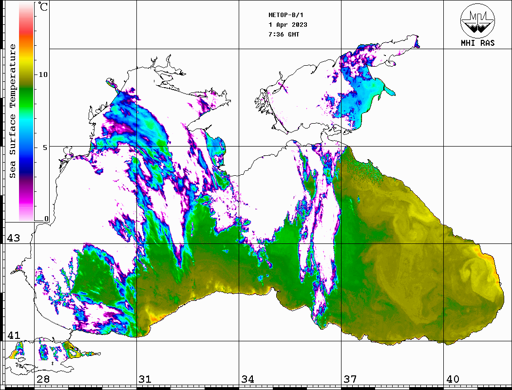Click the cyan Sea of Azov water region
Image resolution: width=512 pixels, height=390 pixels.
(x=373, y=90)
